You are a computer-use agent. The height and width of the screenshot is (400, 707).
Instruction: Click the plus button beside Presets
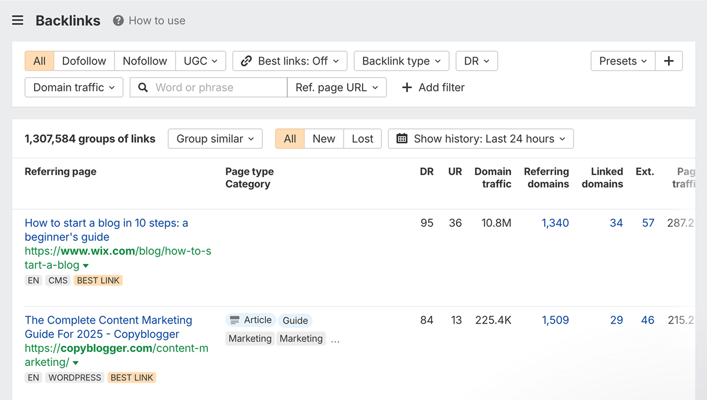point(669,60)
